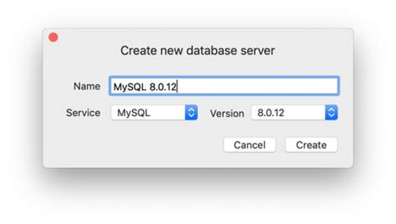Click blank dialog area left of Cancel
396x224 pixels.
pyautogui.click(x=137, y=145)
